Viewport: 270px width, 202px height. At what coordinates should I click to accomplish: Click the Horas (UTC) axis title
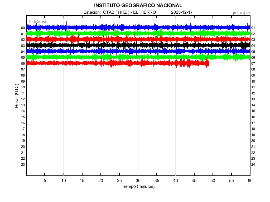pos(17,96)
